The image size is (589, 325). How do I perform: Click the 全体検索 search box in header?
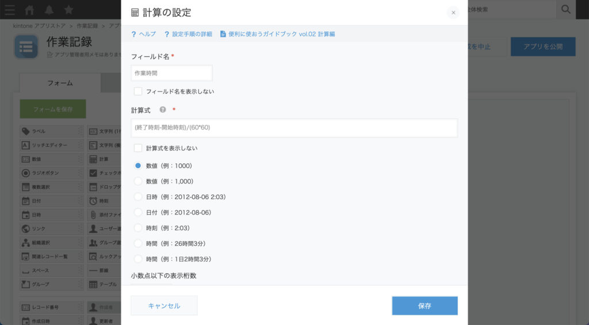pyautogui.click(x=511, y=9)
